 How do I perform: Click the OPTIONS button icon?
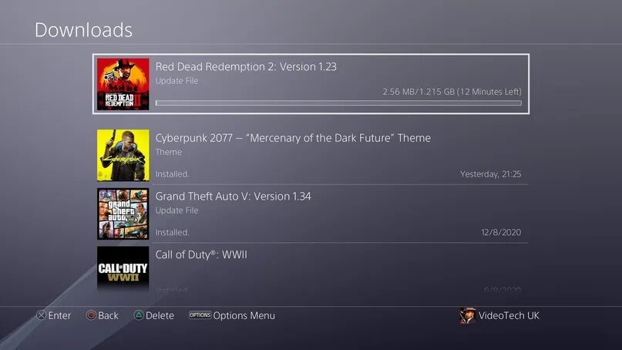200,315
